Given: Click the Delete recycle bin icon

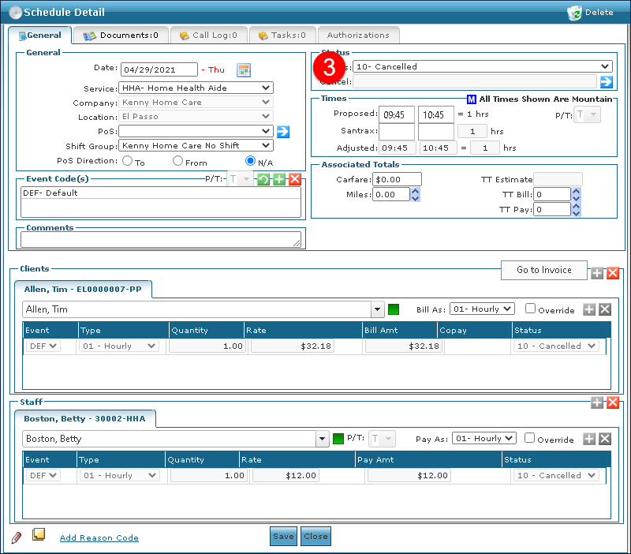Looking at the screenshot, I should click(x=574, y=13).
